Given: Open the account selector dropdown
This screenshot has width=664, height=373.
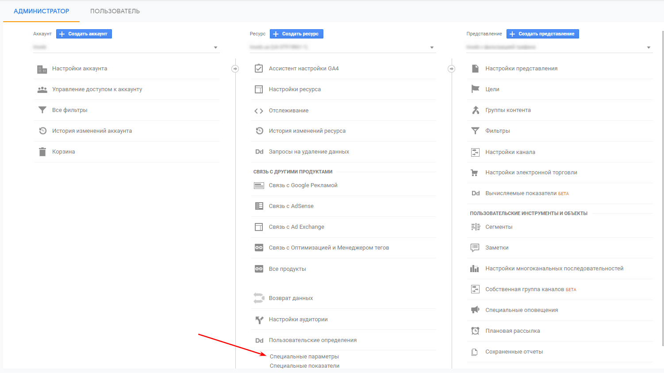Looking at the screenshot, I should pos(126,47).
